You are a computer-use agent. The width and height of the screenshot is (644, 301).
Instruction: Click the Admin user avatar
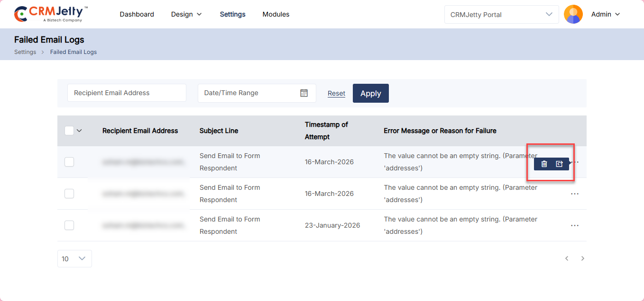pyautogui.click(x=573, y=14)
